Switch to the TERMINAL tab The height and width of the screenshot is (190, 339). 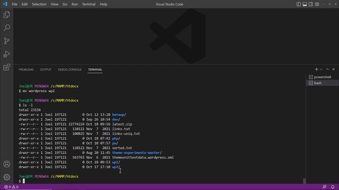pos(95,70)
